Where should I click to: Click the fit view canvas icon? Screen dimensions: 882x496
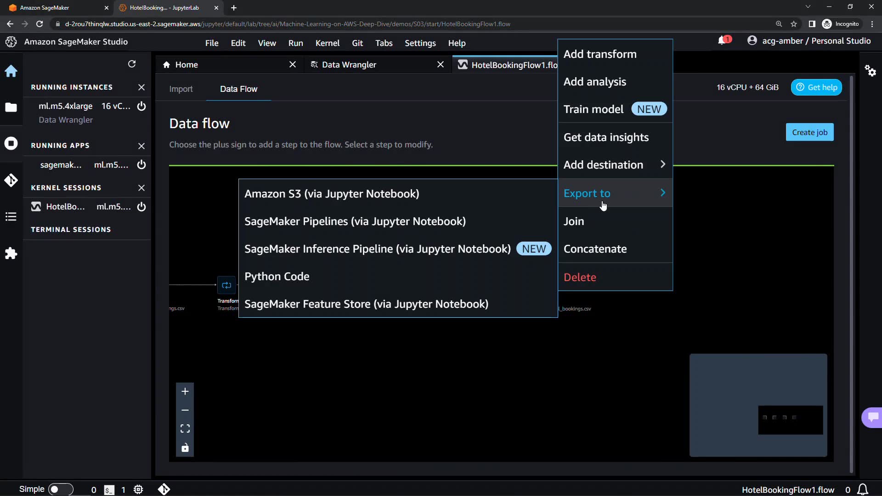(185, 428)
